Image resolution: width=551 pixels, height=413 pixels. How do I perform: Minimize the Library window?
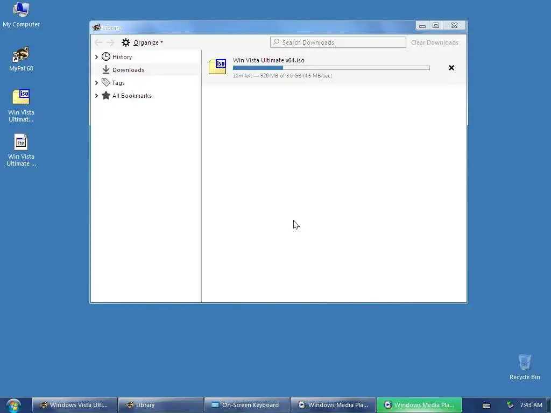[x=422, y=26]
